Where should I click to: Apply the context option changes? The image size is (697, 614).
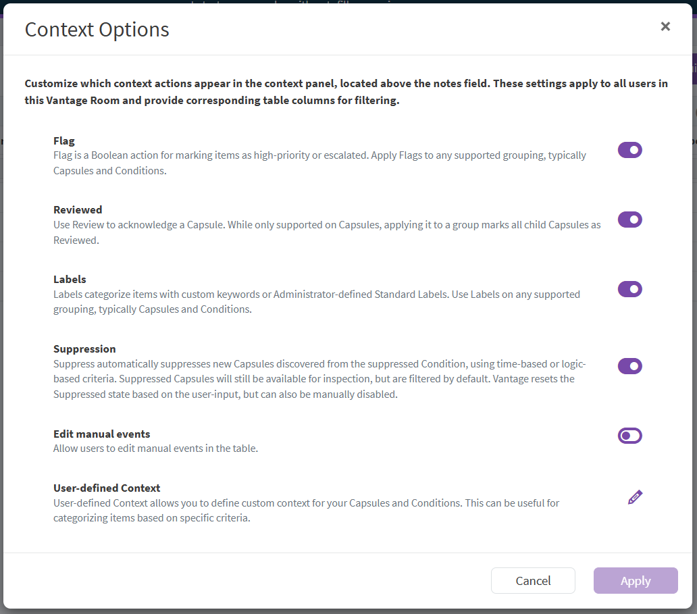(x=635, y=580)
